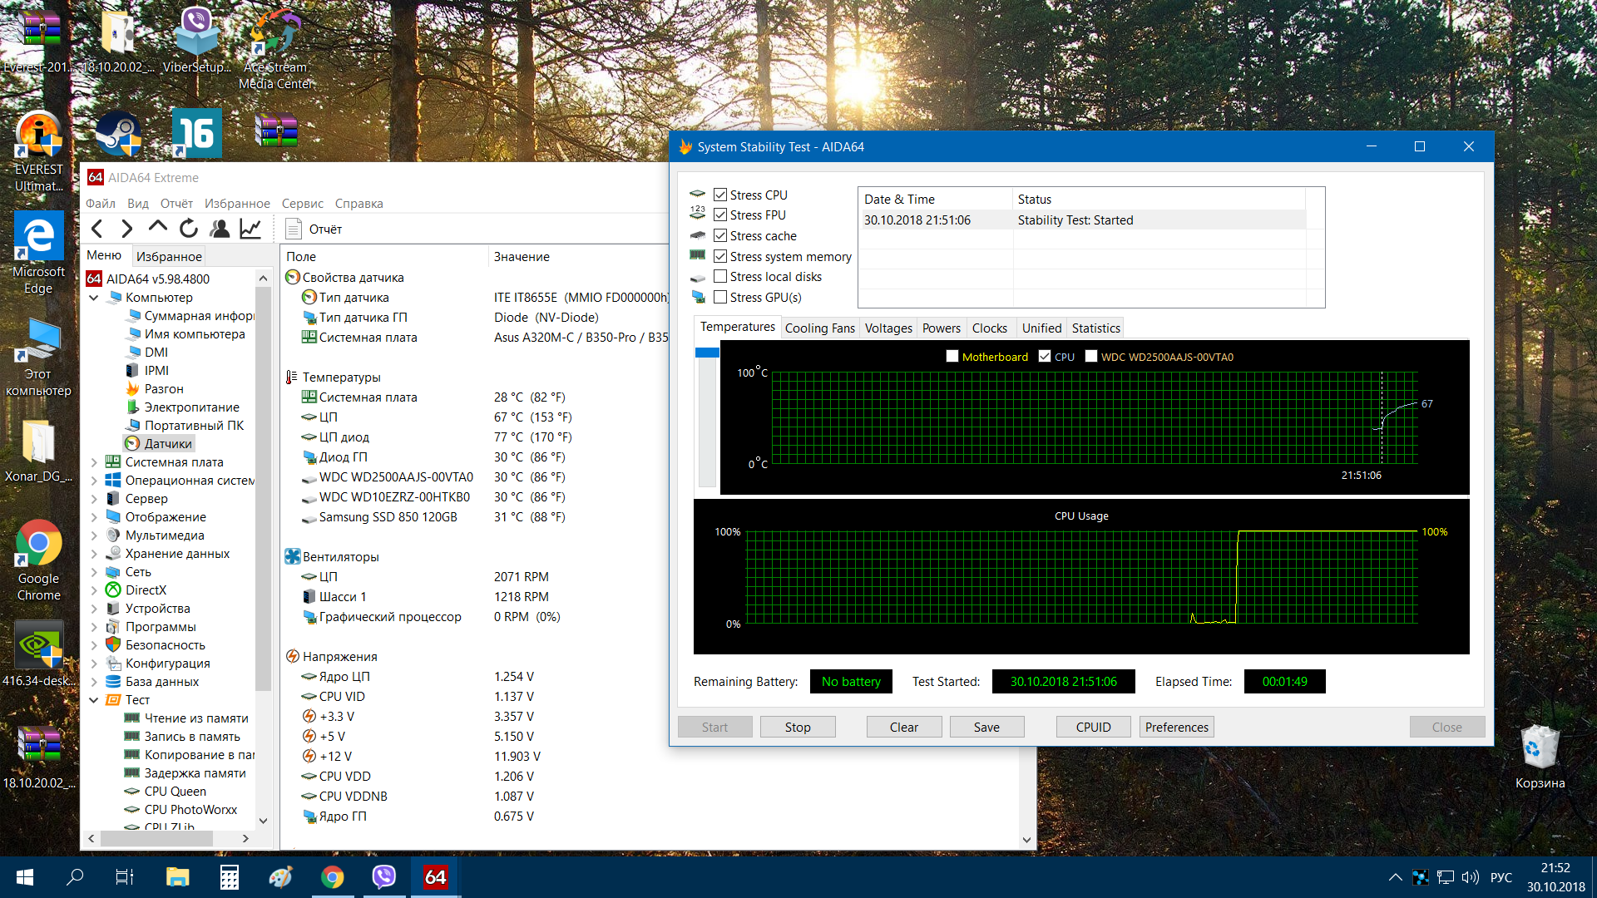Expand the Системная плата tree node
The image size is (1597, 898).
(x=94, y=462)
